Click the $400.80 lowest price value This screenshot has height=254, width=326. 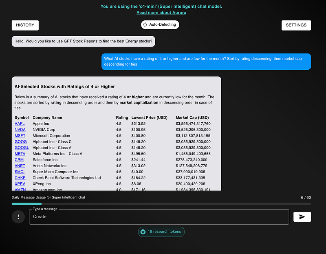tap(138, 136)
